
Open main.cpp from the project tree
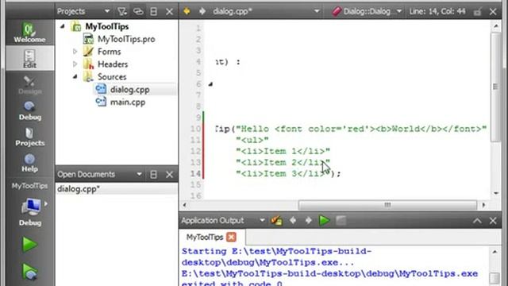pyautogui.click(x=127, y=102)
